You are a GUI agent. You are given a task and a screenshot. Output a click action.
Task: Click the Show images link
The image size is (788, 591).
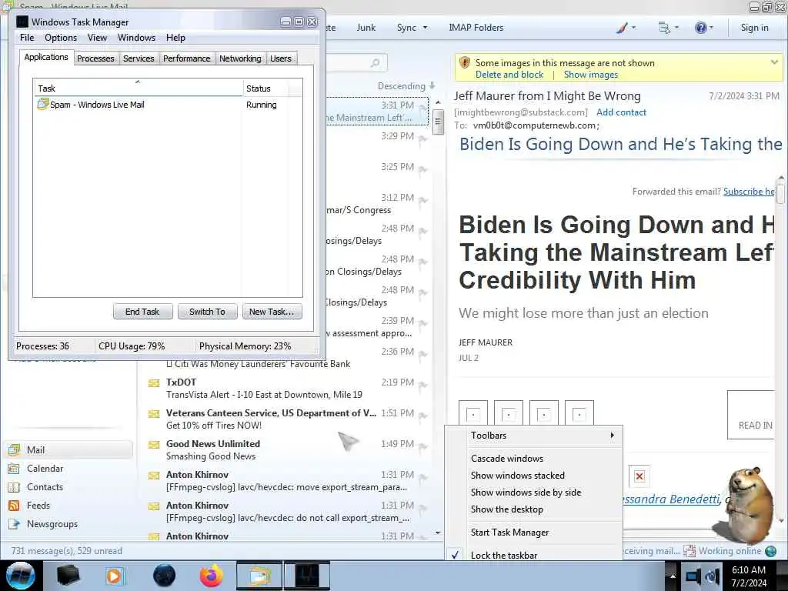point(591,75)
